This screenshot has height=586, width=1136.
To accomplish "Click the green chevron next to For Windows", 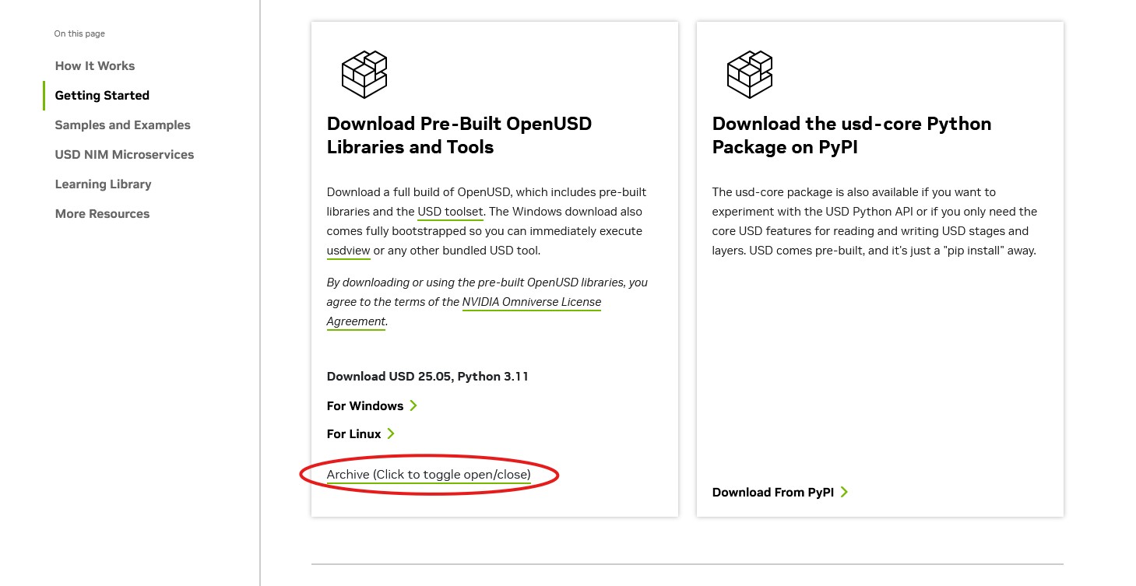I will click(x=413, y=405).
